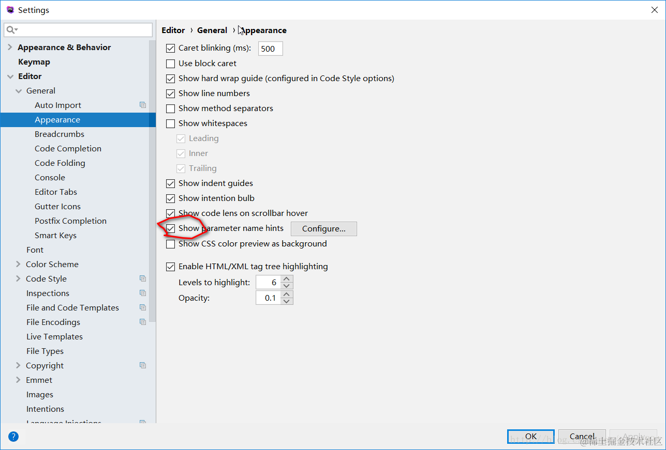The height and width of the screenshot is (450, 666).
Task: Toggle Show hard wrap guide checkbox
Action: [170, 79]
